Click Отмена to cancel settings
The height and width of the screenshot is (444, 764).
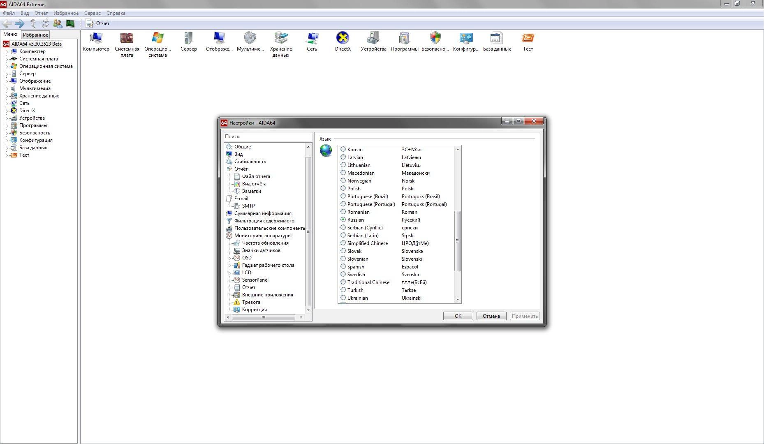[491, 316]
